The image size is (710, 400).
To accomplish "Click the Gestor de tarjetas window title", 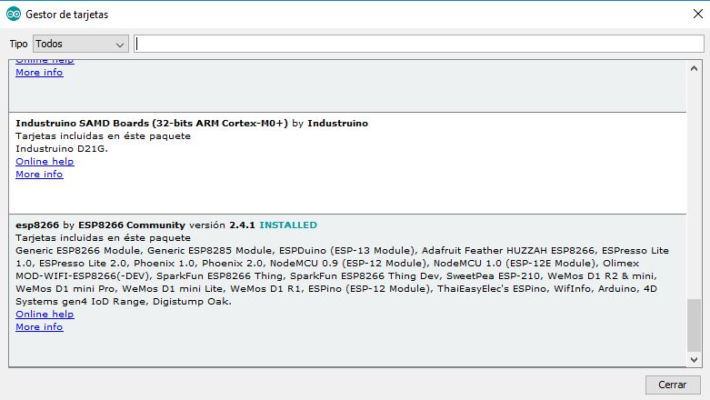I will point(67,15).
